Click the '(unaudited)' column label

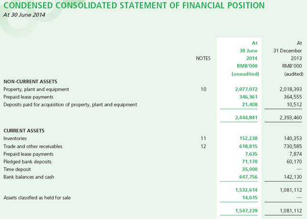245,74
